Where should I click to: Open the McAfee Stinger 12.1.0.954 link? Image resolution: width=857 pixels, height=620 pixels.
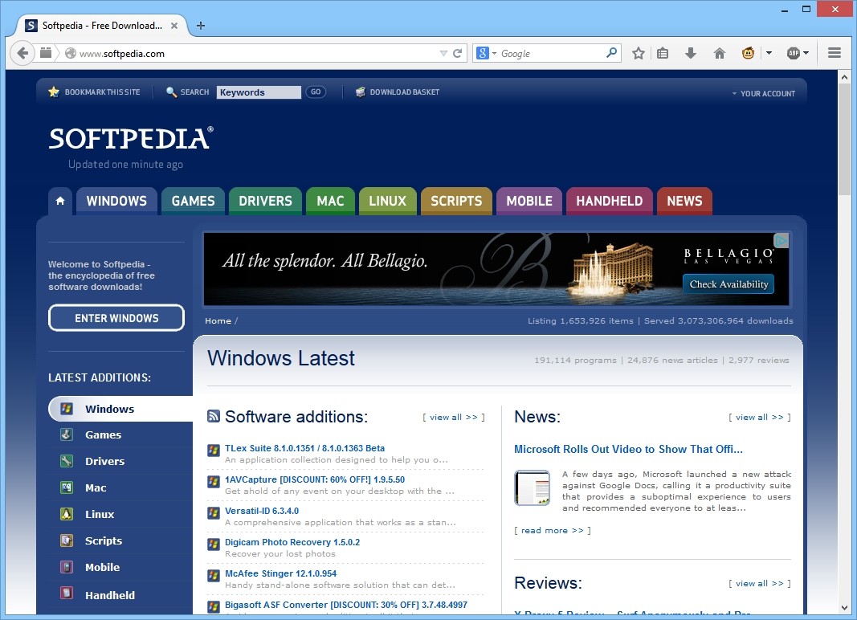280,573
